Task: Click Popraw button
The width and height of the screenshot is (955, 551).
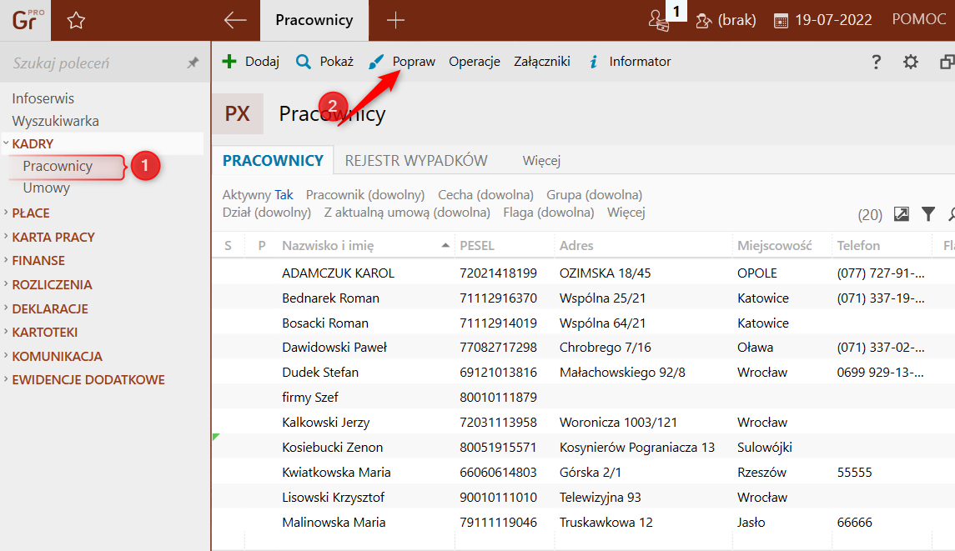Action: point(402,62)
